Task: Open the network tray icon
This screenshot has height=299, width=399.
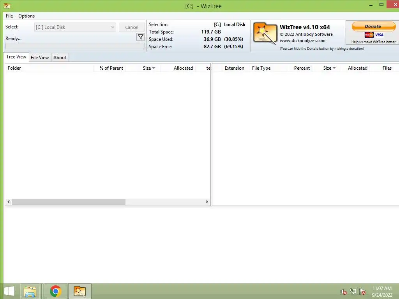Action: 353,291
